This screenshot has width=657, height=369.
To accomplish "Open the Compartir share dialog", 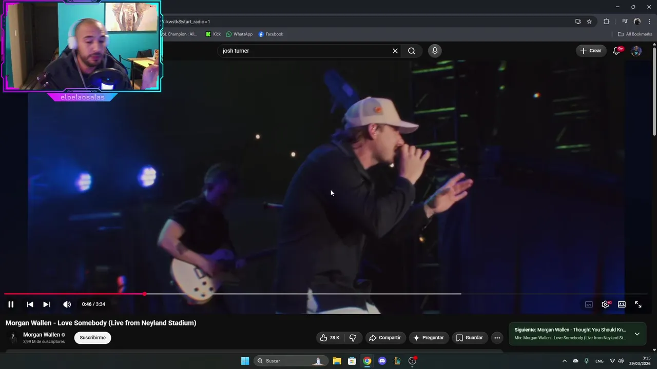I will point(385,338).
